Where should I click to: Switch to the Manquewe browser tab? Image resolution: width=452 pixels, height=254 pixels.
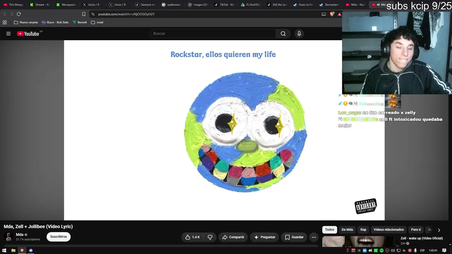(66, 5)
